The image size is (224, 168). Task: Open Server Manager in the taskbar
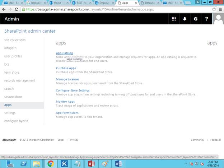click(x=10, y=164)
